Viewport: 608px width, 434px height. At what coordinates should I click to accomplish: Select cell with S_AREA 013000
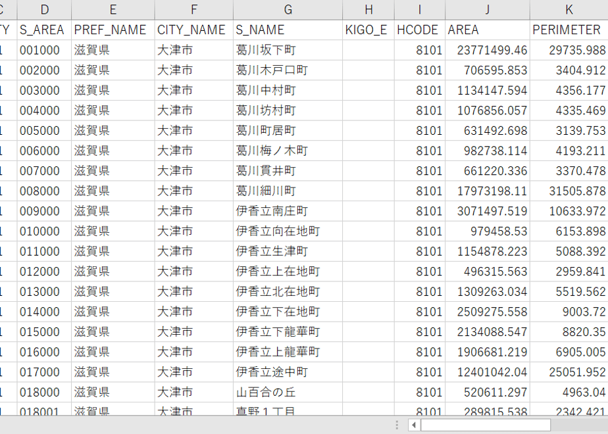(44, 292)
